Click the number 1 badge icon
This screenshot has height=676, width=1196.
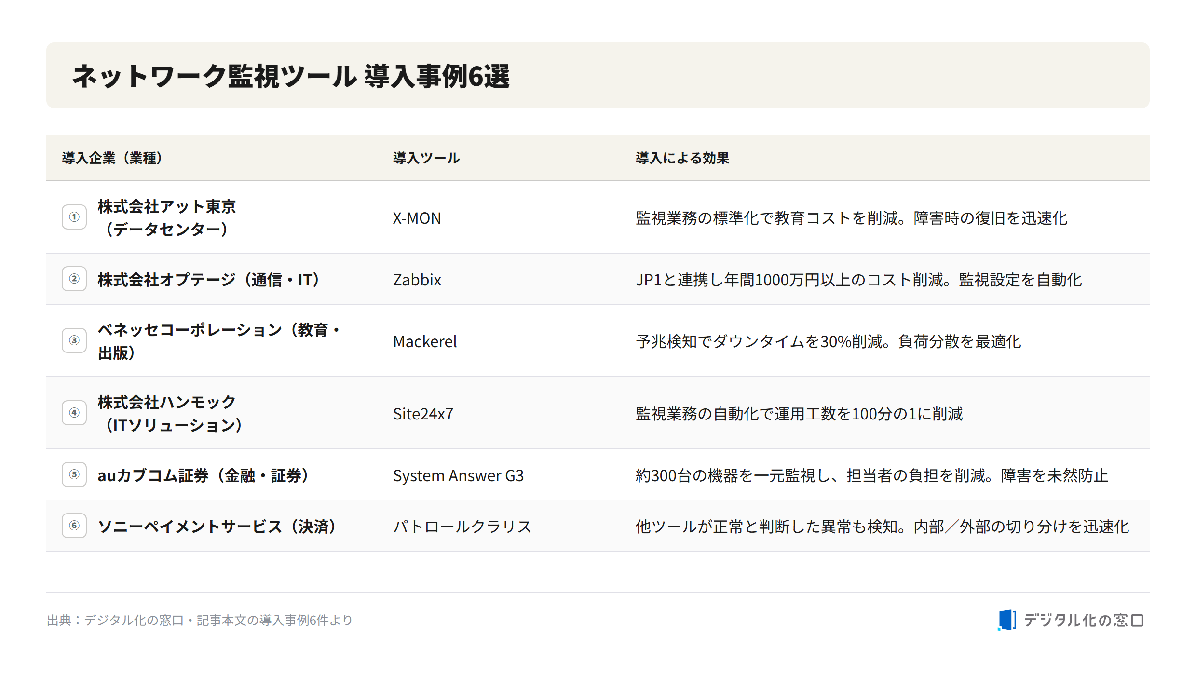[x=74, y=217]
